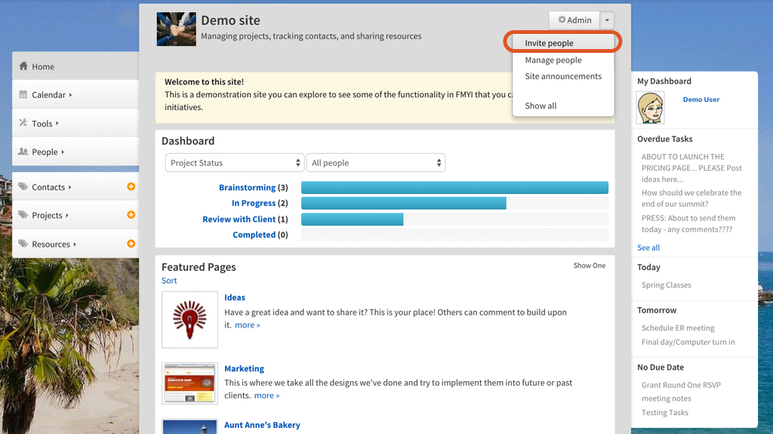Click See all under Overdue Tasks

tap(648, 248)
